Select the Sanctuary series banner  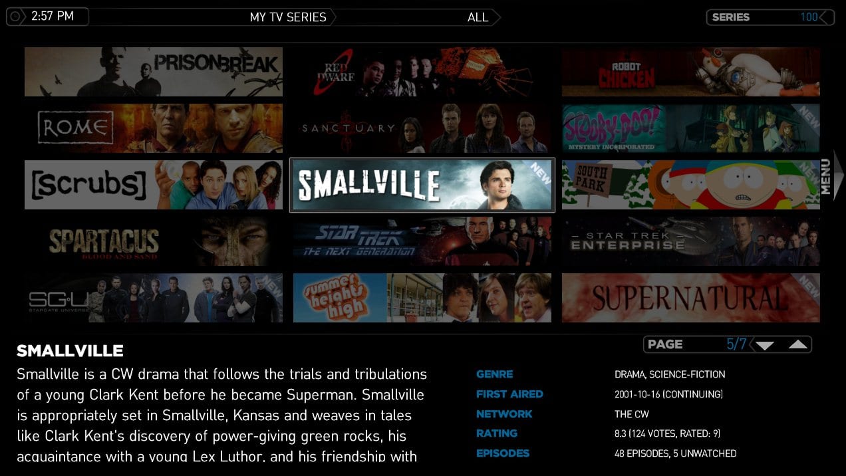pos(422,128)
